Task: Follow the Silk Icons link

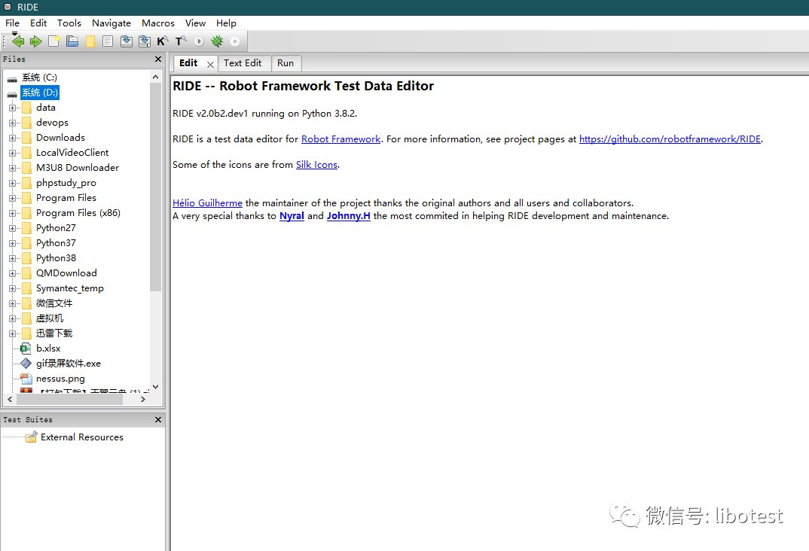Action: (x=317, y=164)
